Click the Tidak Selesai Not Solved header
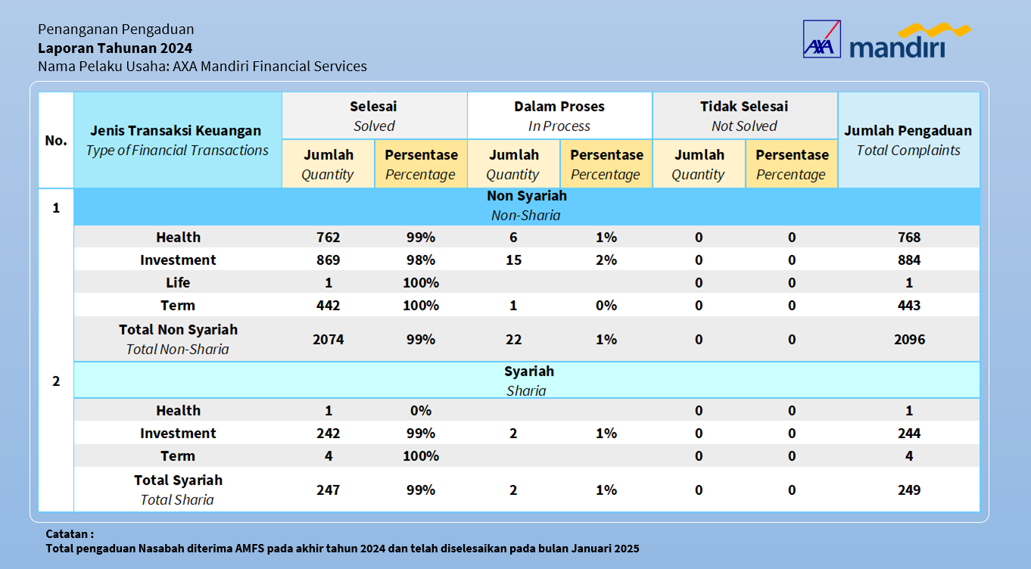Viewport: 1031px width, 569px height. (x=744, y=116)
